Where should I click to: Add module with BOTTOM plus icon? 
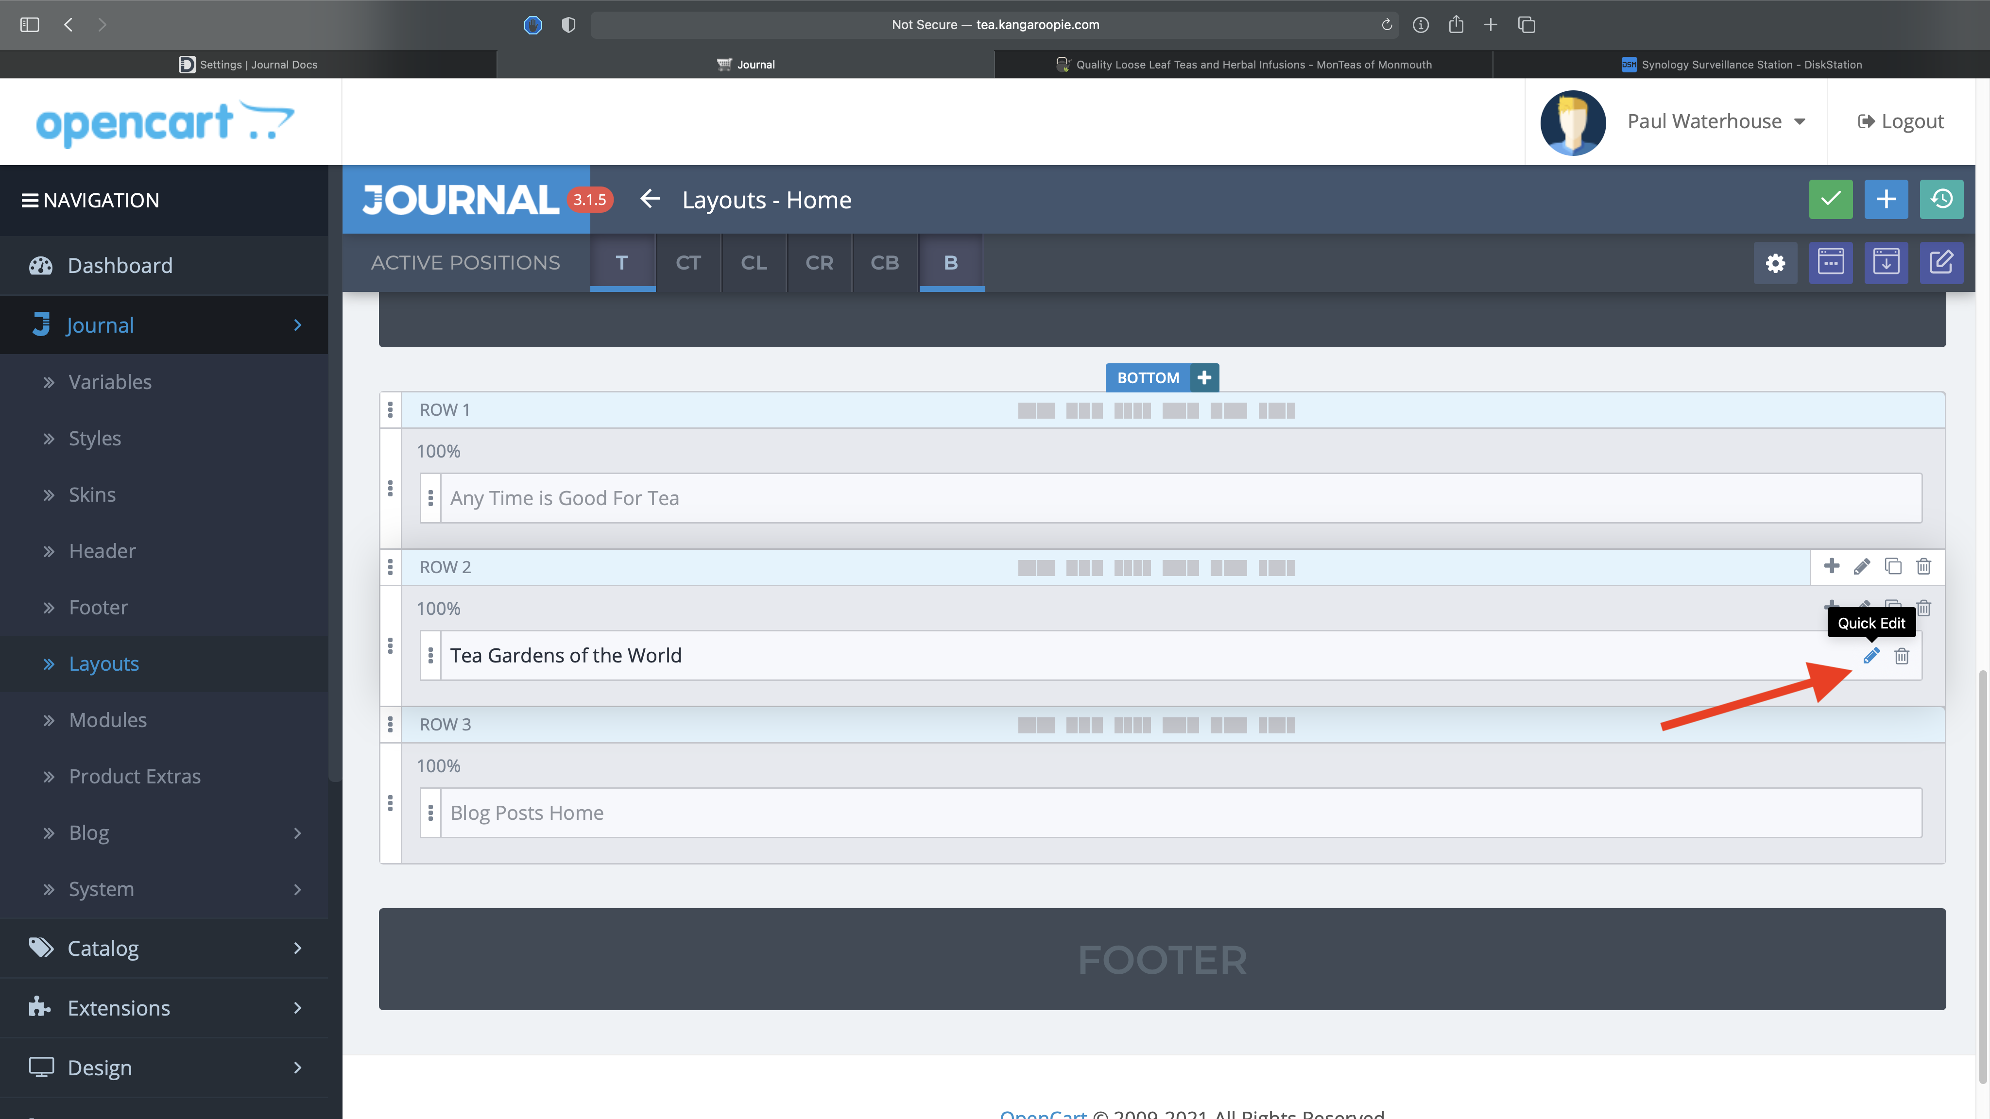pos(1203,378)
